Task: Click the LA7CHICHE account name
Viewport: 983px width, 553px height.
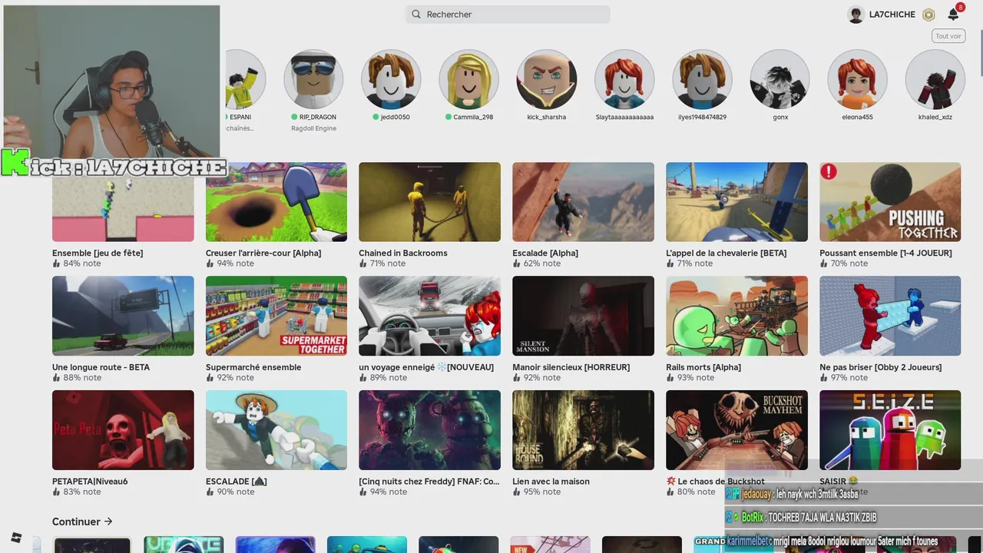Action: (x=892, y=15)
